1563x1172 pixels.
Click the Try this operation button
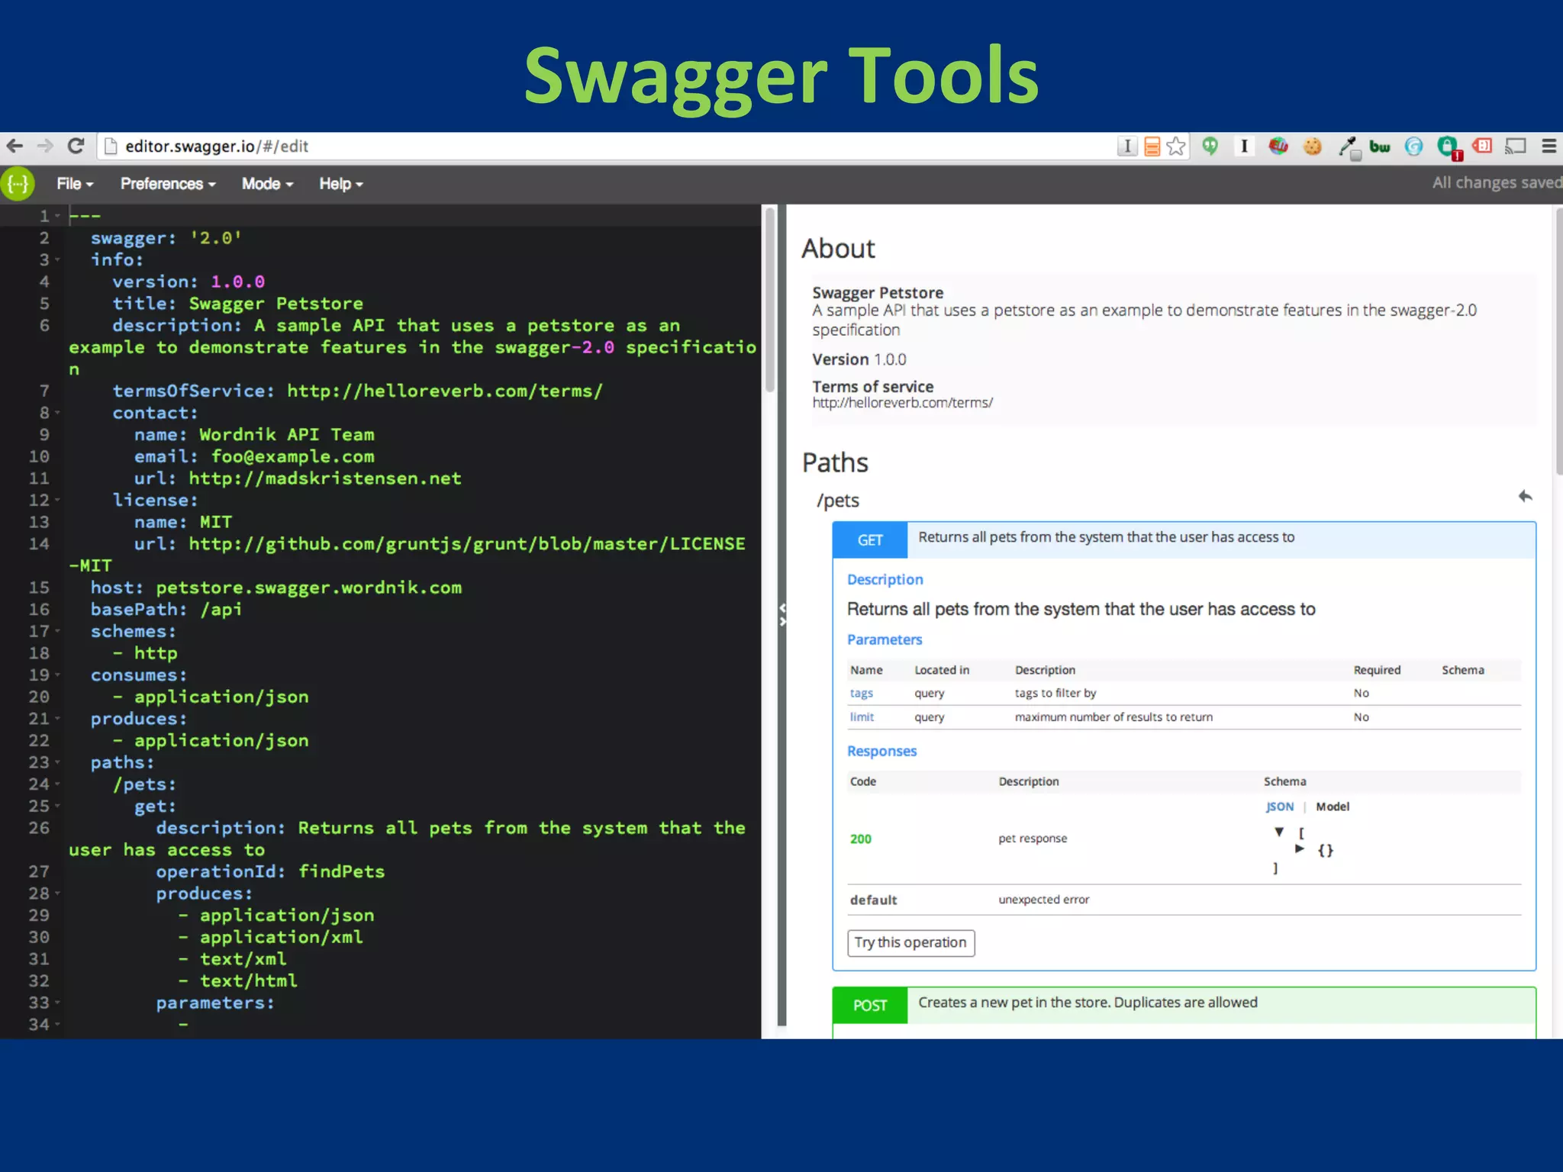point(910,943)
